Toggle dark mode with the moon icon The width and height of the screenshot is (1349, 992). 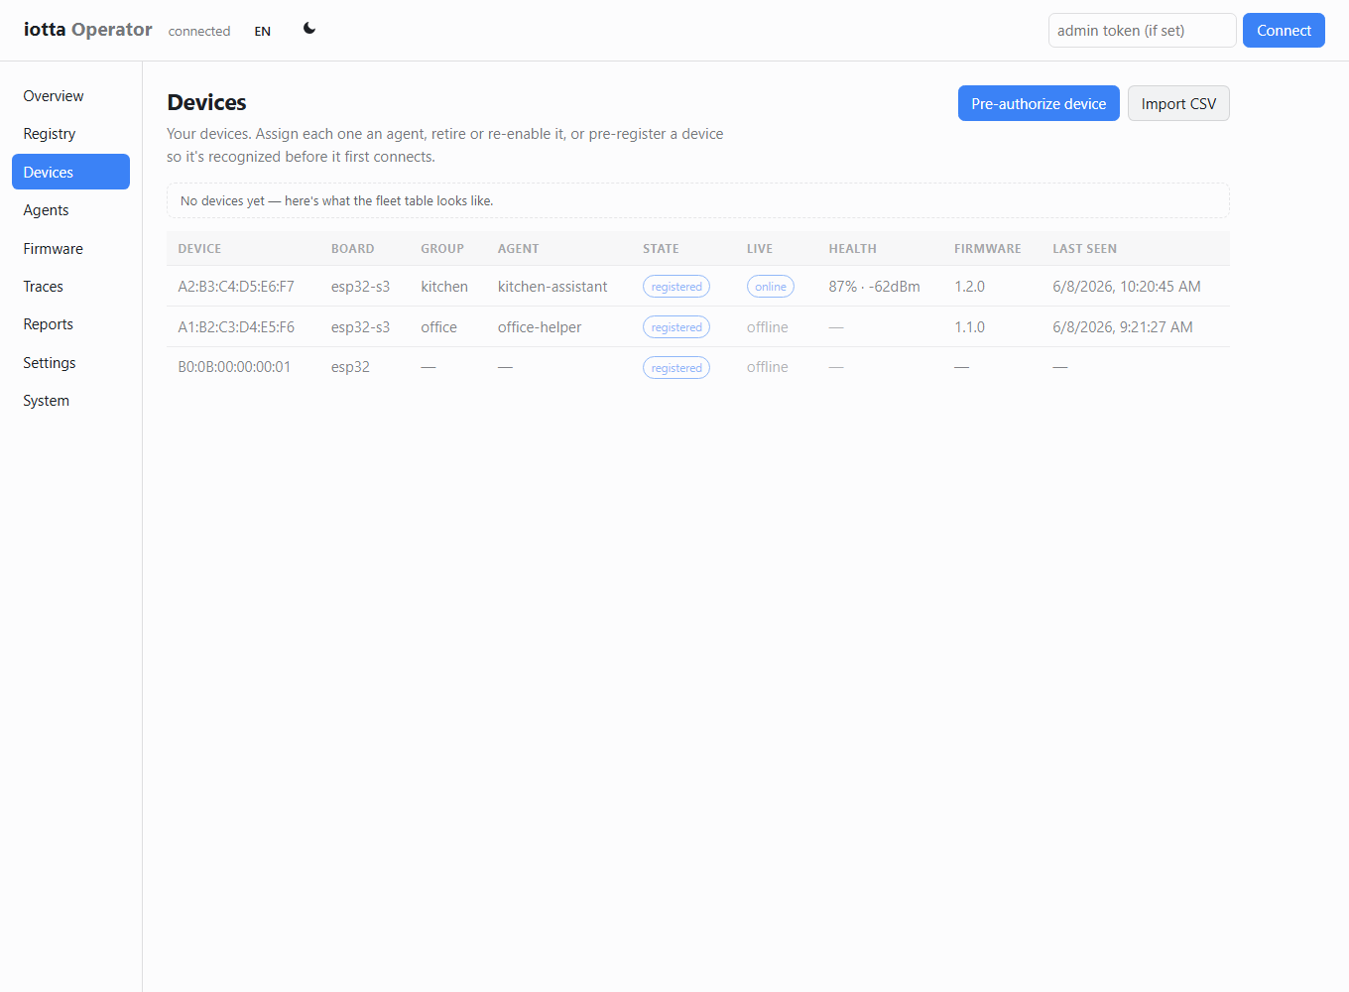[309, 29]
